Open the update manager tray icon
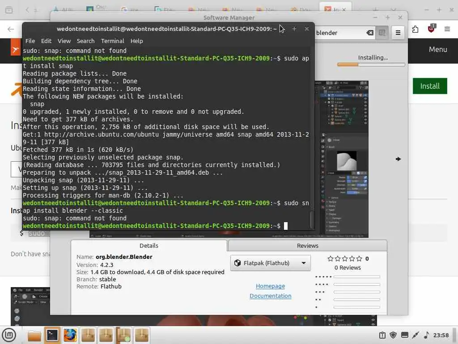 tap(382, 335)
